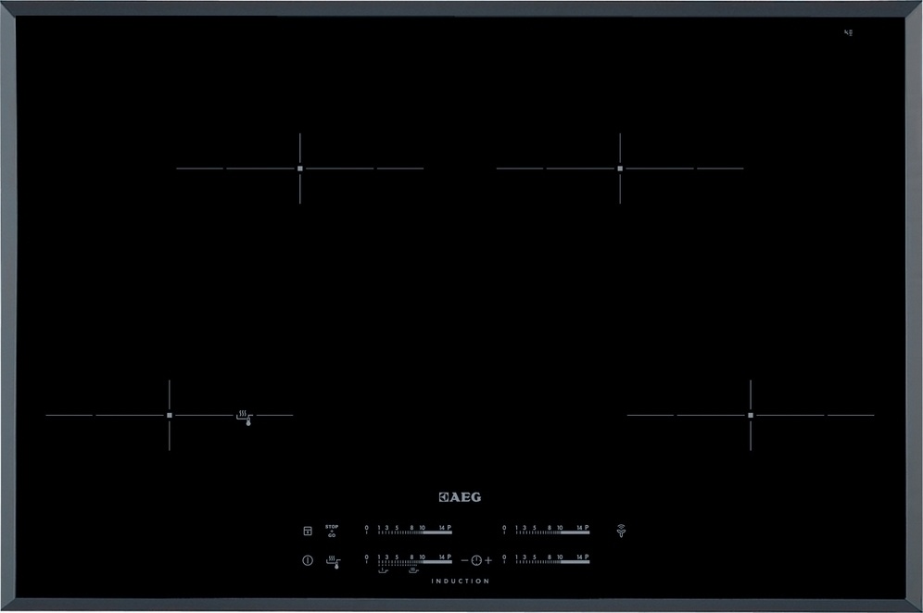Tap the high-heat pan symbol under lower-left slider
Image resolution: width=923 pixels, height=613 pixels.
(414, 570)
